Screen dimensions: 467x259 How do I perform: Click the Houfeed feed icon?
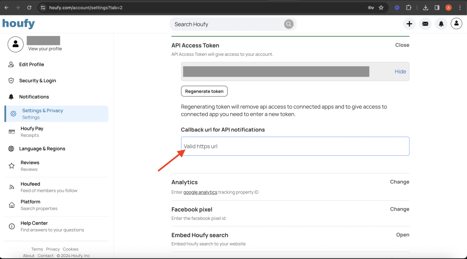[11, 187]
